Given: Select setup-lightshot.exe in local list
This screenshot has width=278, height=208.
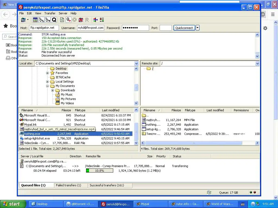Looking at the screenshot, I should coord(37,138).
